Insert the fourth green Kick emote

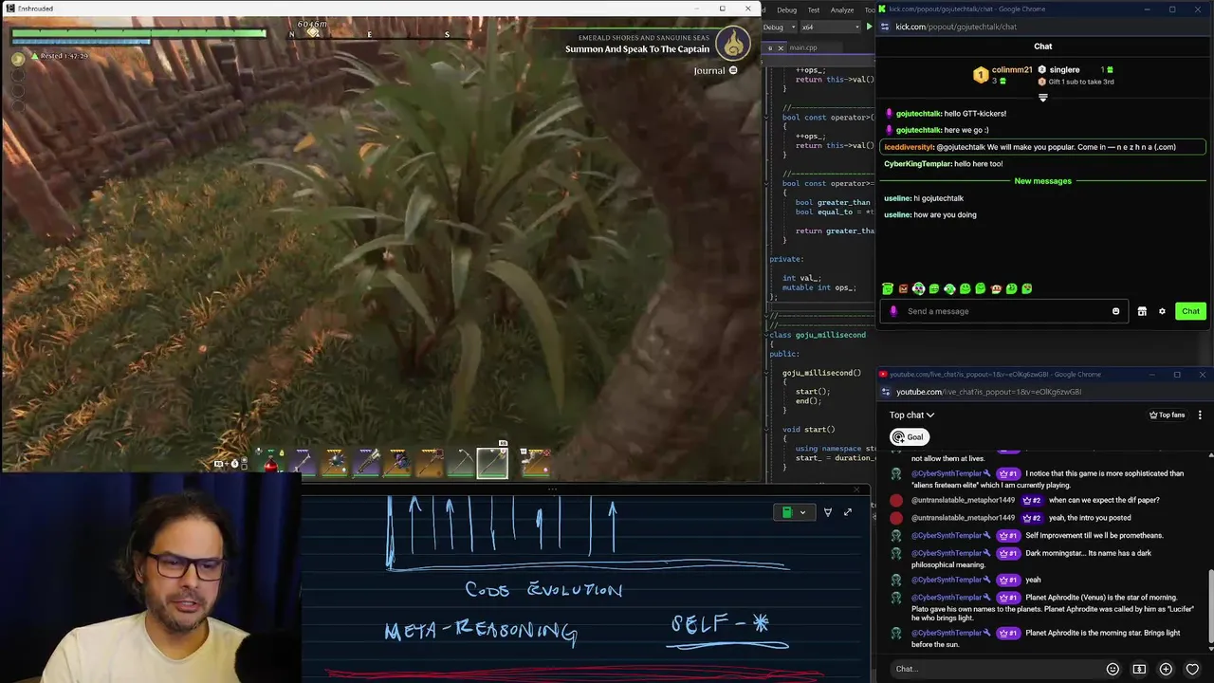(934, 288)
